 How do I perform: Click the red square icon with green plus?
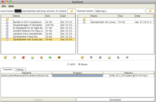(41, 57)
